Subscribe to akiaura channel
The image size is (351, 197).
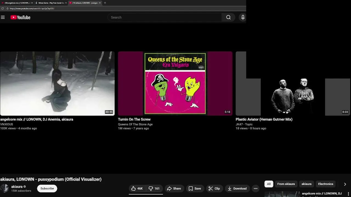pyautogui.click(x=47, y=189)
